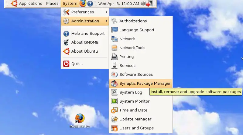Click the System Monitor graph icon
Viewport: 243px width, 135px height.
click(x=115, y=101)
